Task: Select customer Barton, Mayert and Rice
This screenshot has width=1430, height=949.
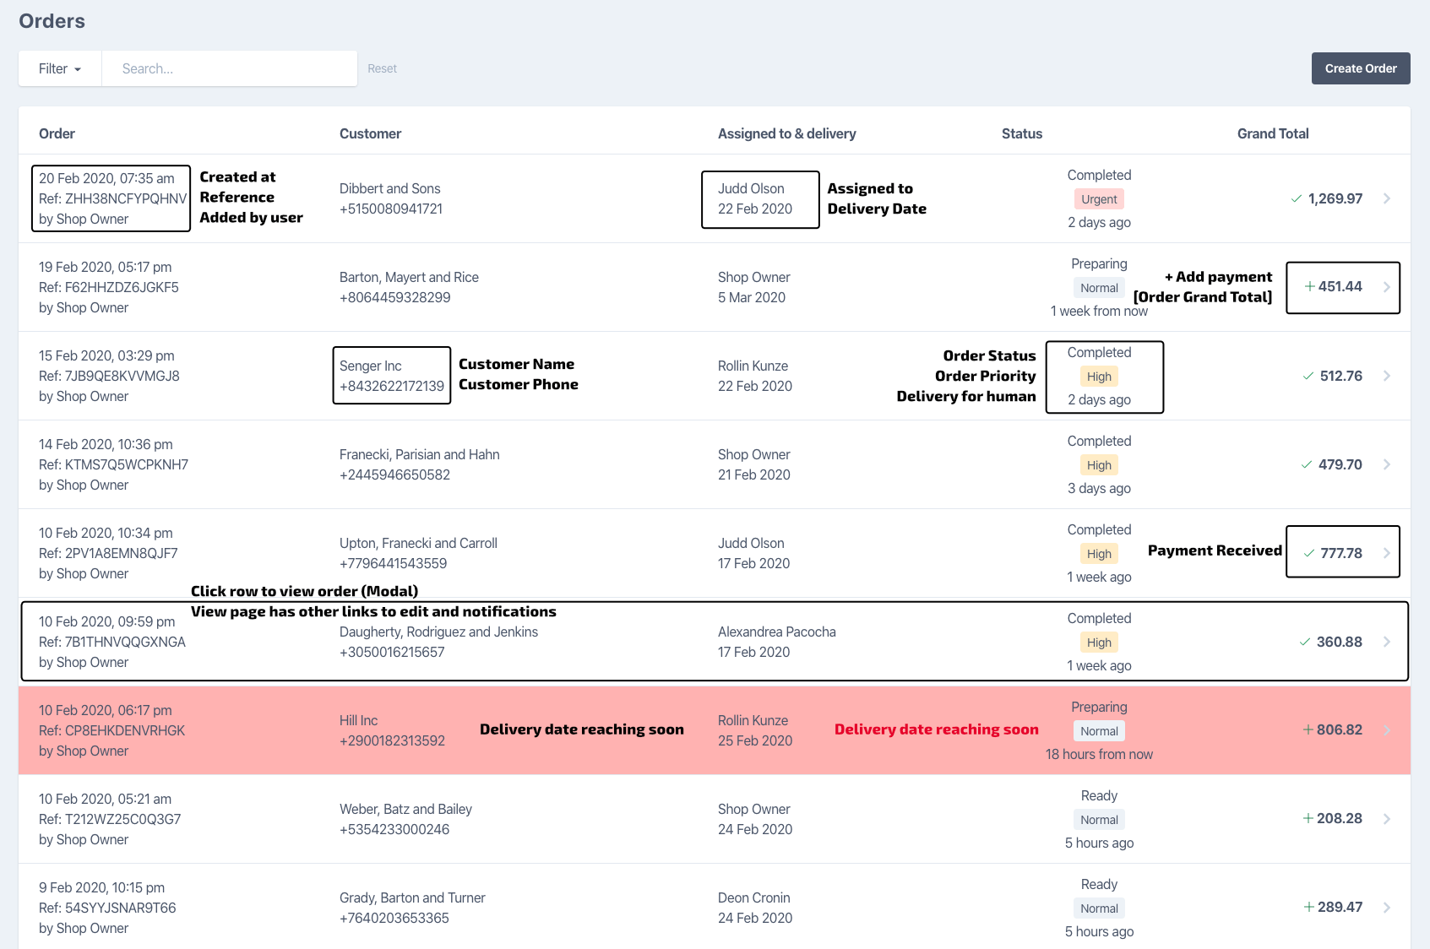Action: [409, 277]
